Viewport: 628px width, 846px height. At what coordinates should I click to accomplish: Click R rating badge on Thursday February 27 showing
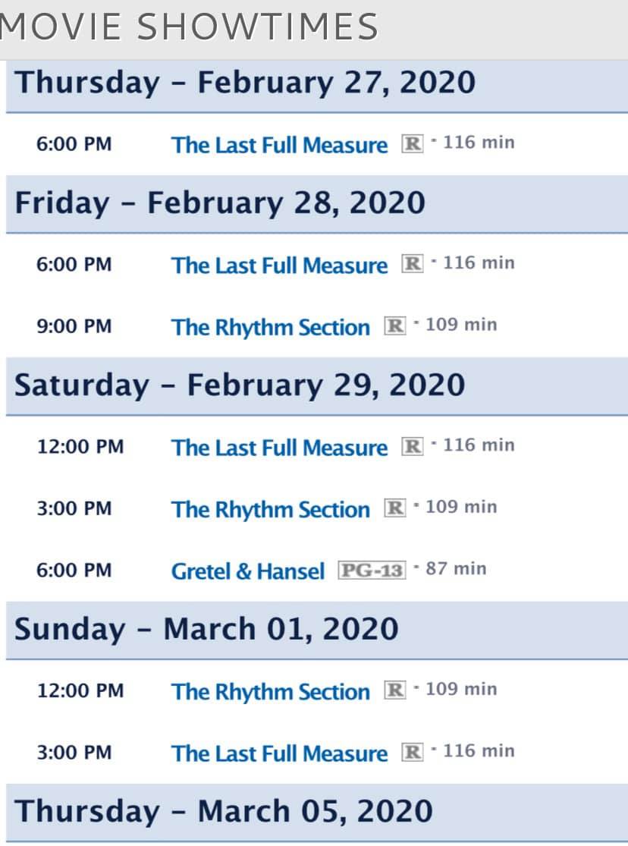[x=412, y=144]
